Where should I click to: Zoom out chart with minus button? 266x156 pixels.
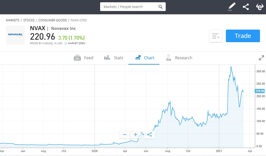pyautogui.click(x=125, y=135)
